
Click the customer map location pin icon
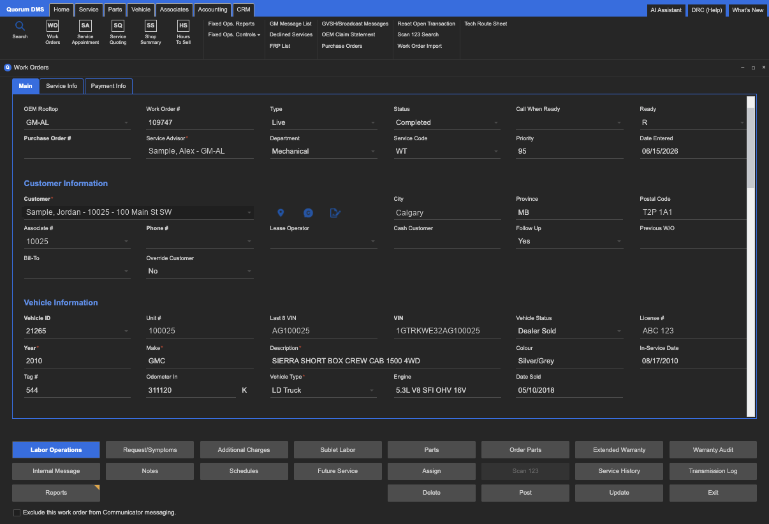(x=281, y=213)
